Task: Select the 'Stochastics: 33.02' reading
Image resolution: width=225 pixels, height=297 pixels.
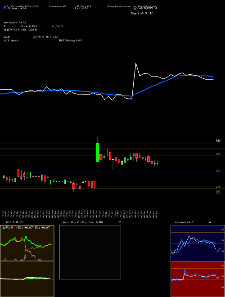Action: pyautogui.click(x=15, y=22)
